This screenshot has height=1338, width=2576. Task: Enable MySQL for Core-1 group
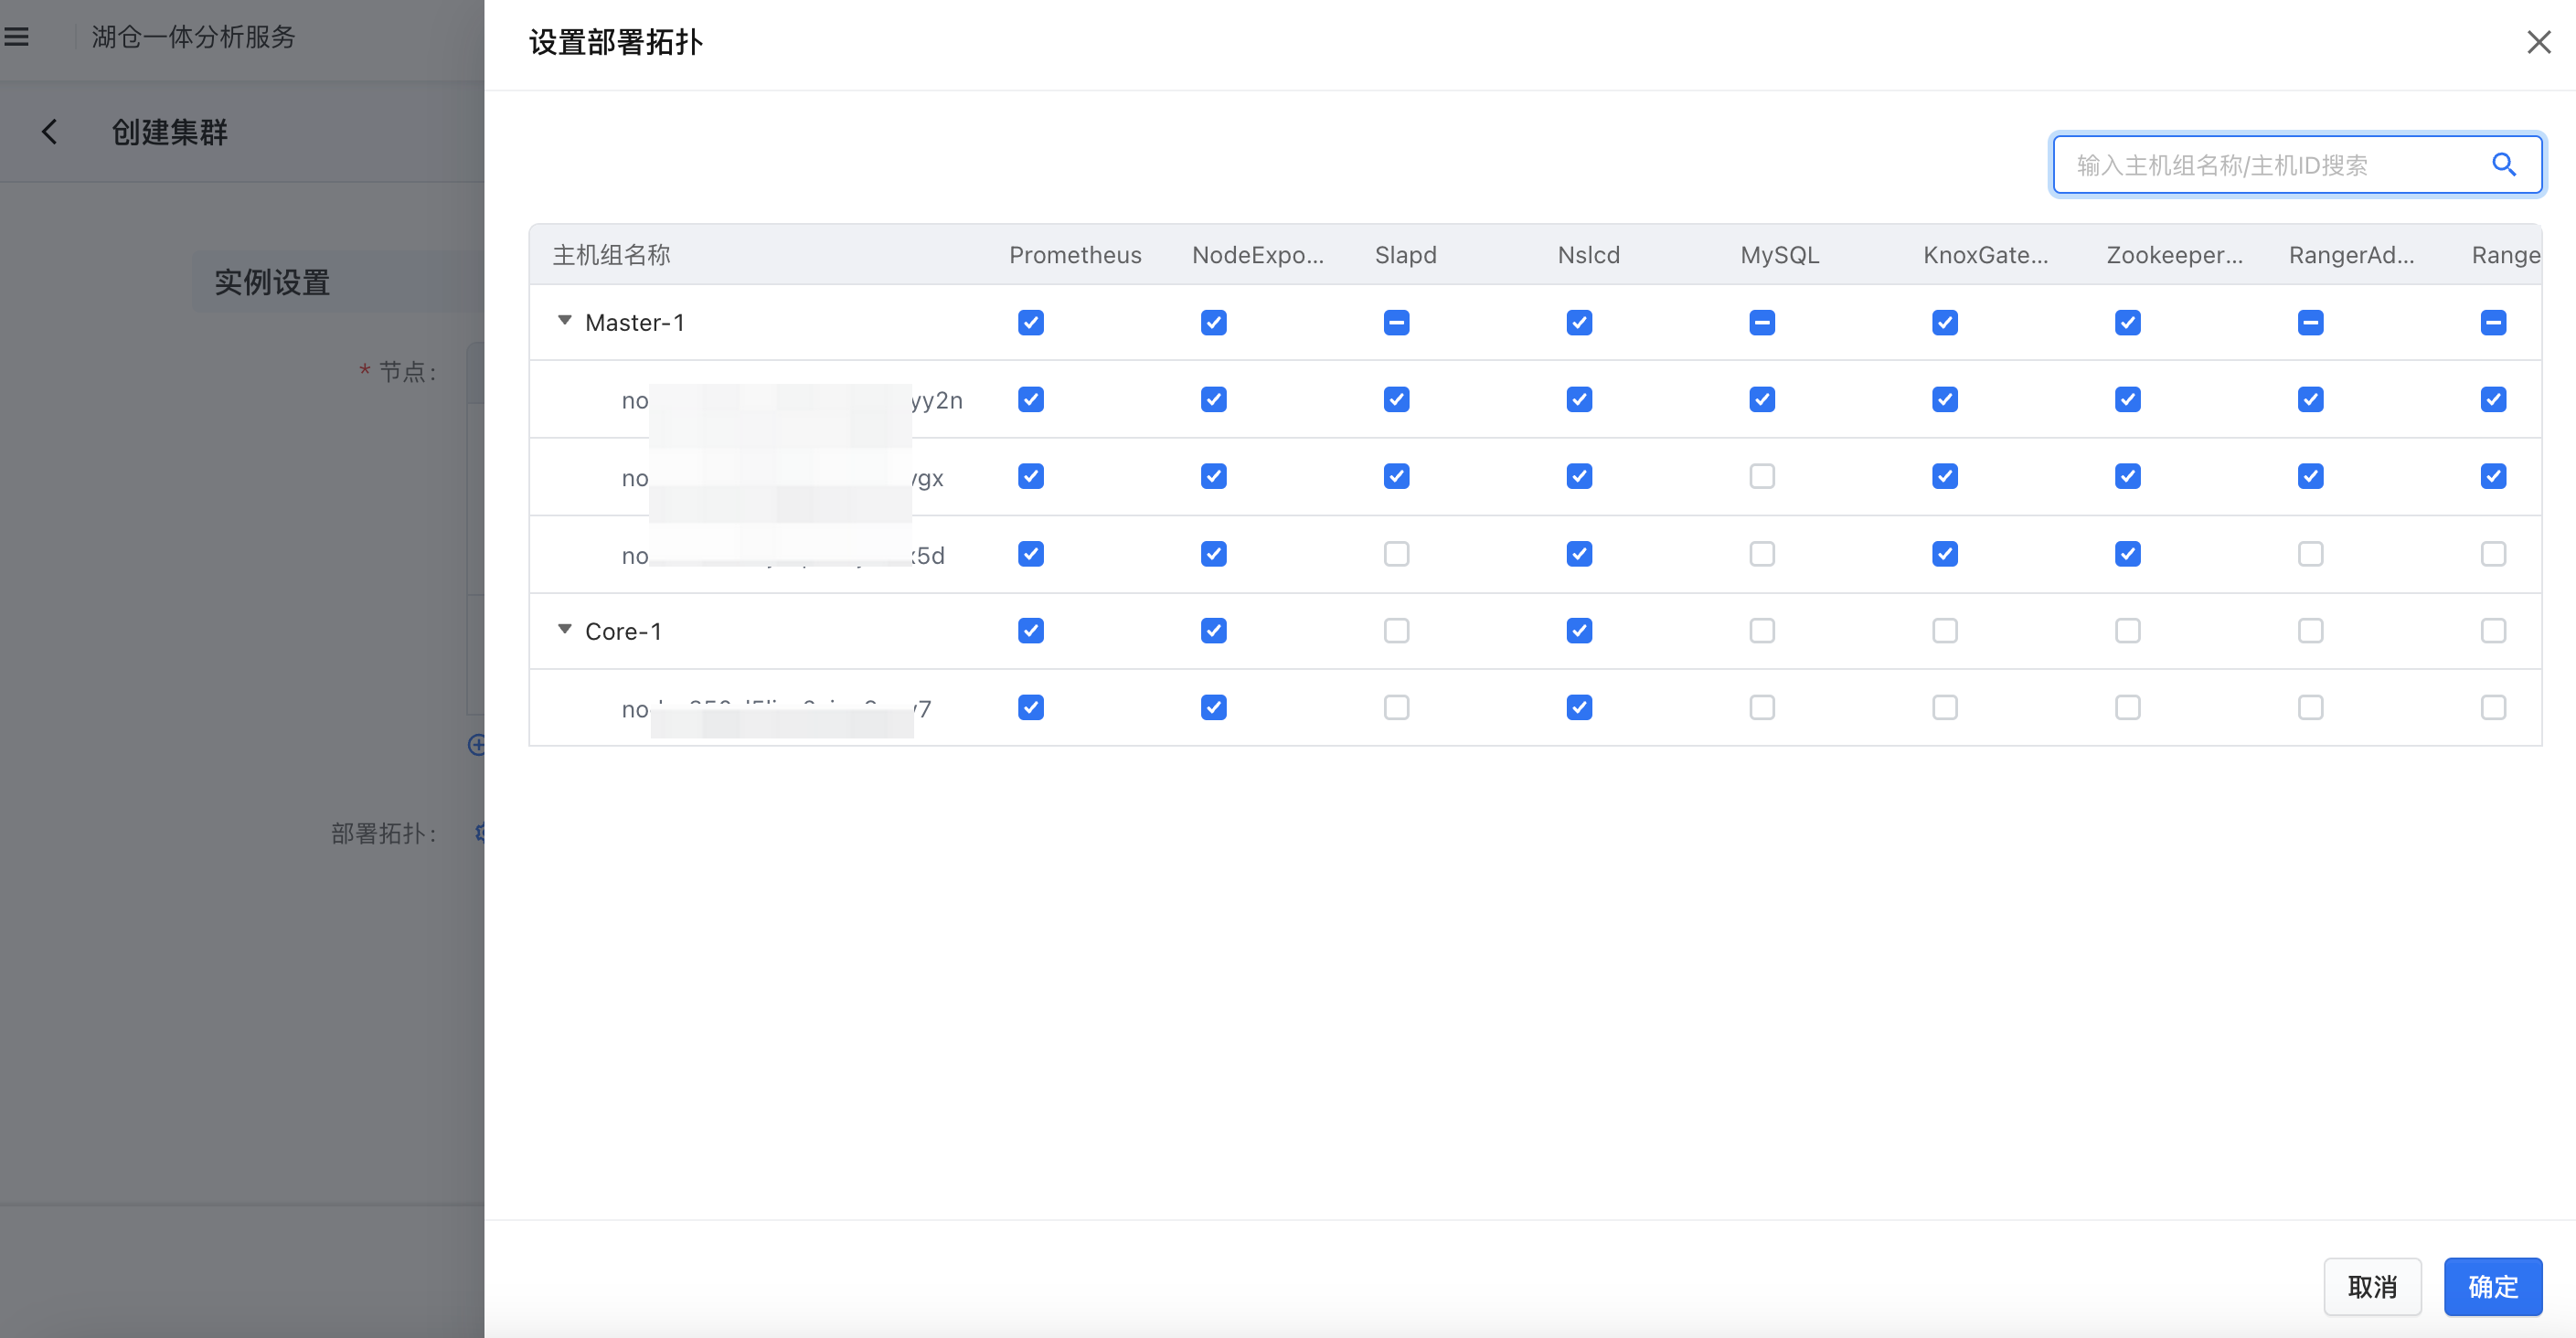[1762, 630]
